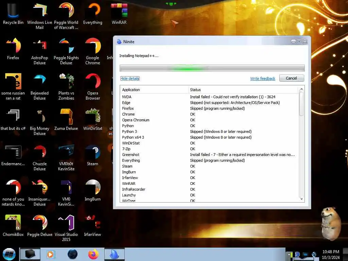
Task: Select Peggle Deluxe desktop icon
Action: click(x=39, y=226)
